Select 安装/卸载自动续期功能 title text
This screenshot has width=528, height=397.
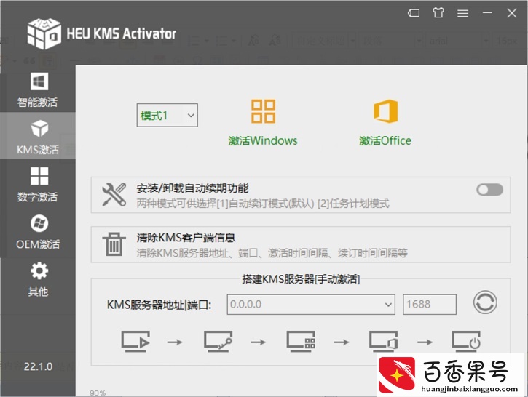[192, 188]
